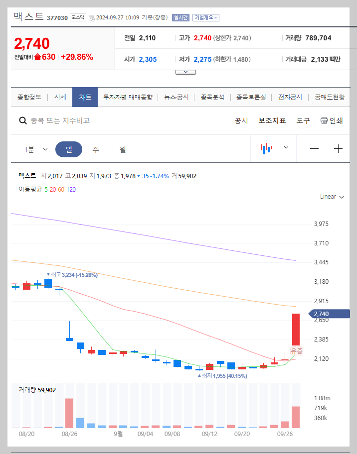357x454 pixels.
Task: Click the 도구 tools button
Action: pos(302,120)
